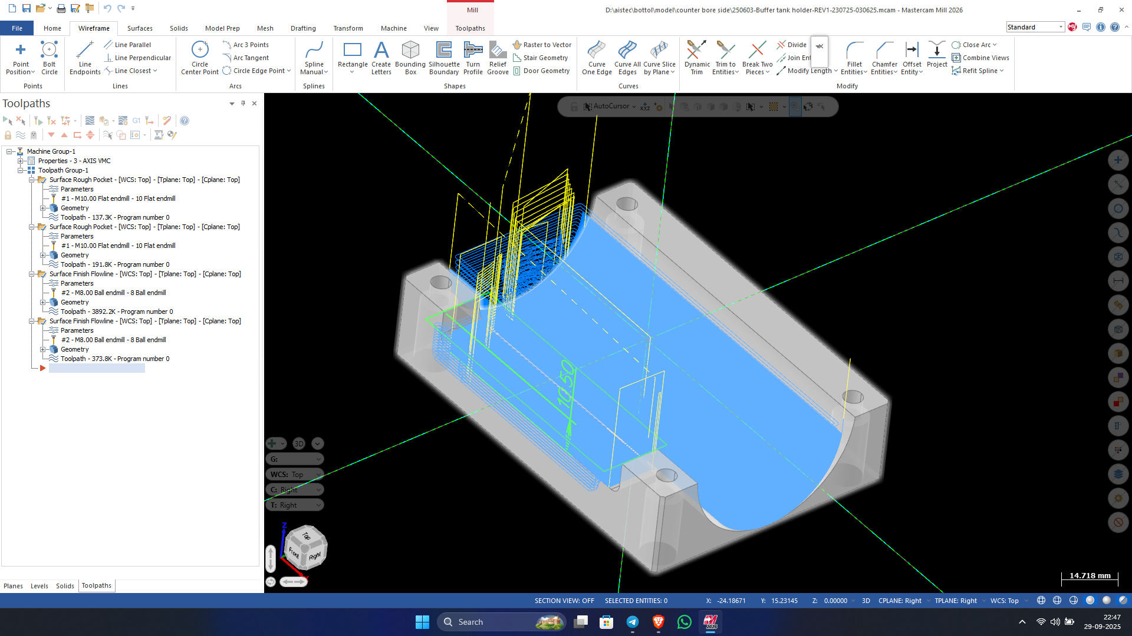The width and height of the screenshot is (1132, 636).
Task: Toggle lock on selected operations
Action: click(x=8, y=135)
